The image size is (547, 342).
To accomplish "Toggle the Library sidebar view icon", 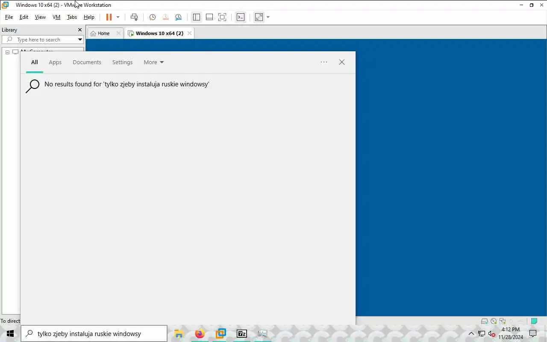I will coord(197,17).
